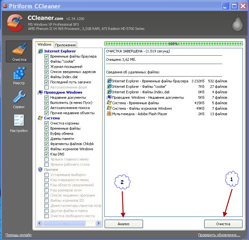Image resolution: width=249 pixels, height=240 pixels.
Task: Click the Анализ button
Action: [x=124, y=224]
